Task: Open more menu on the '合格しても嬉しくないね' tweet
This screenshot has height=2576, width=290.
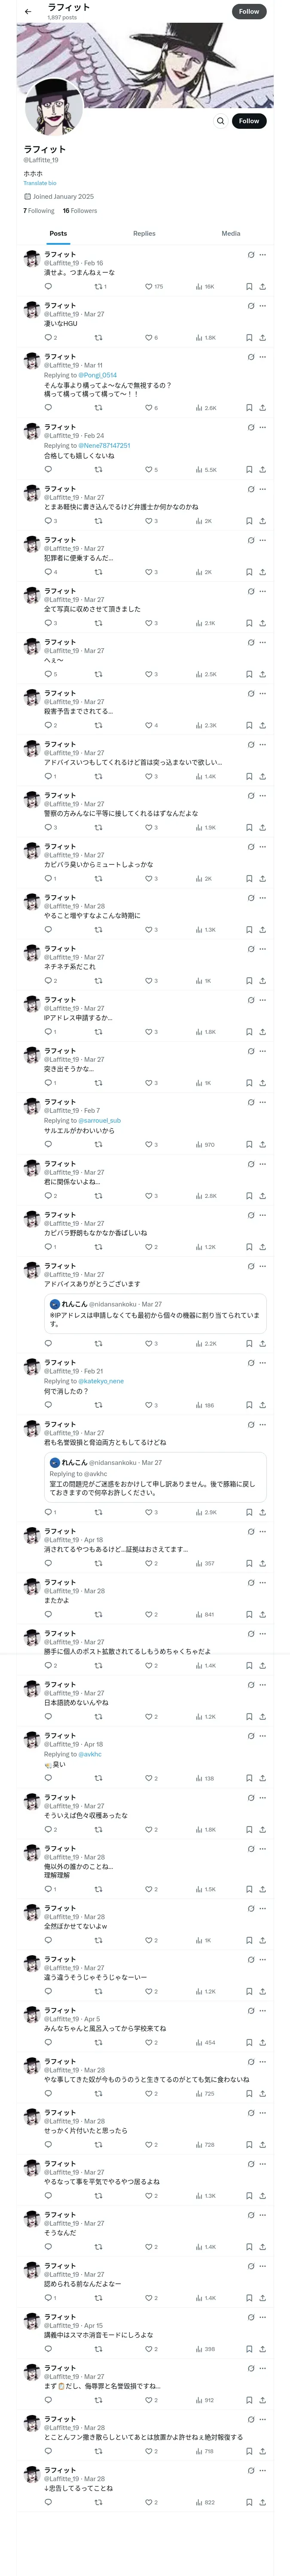Action: [263, 428]
